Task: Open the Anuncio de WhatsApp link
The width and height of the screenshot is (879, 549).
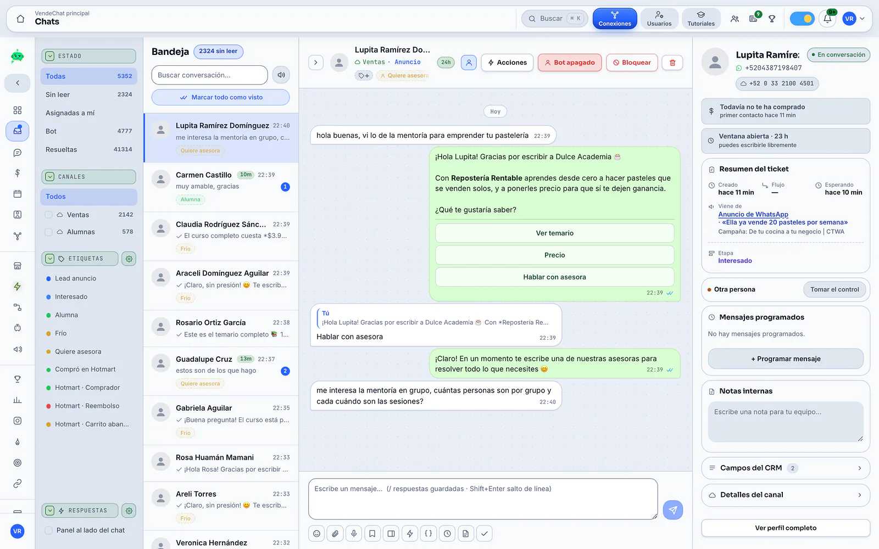Action: [x=753, y=215]
